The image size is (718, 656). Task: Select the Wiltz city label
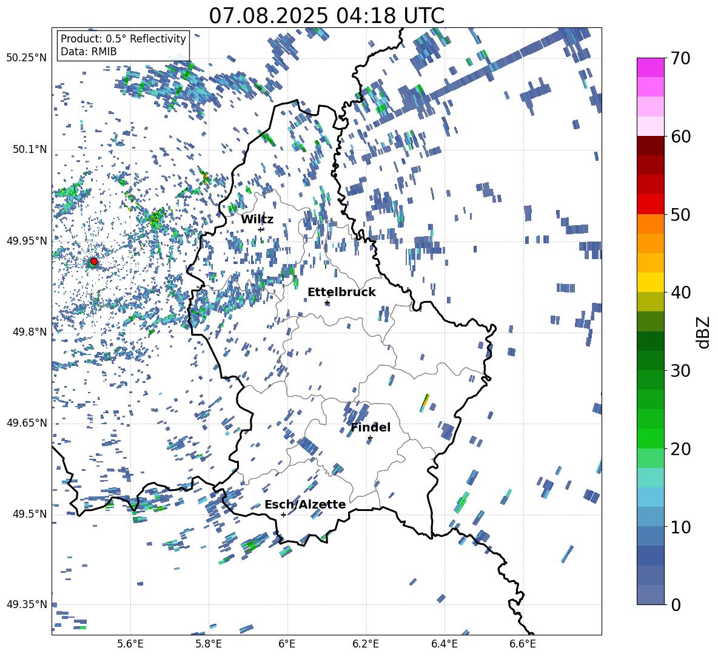pyautogui.click(x=257, y=220)
